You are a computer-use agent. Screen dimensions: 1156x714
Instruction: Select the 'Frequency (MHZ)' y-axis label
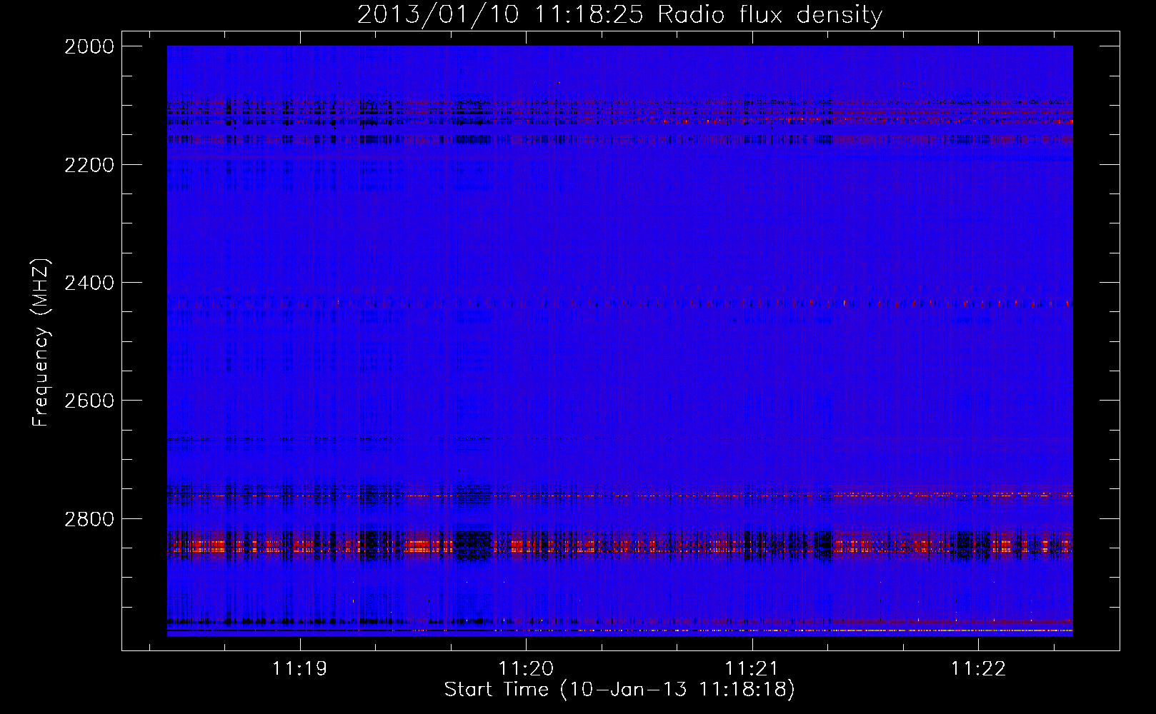[41, 343]
